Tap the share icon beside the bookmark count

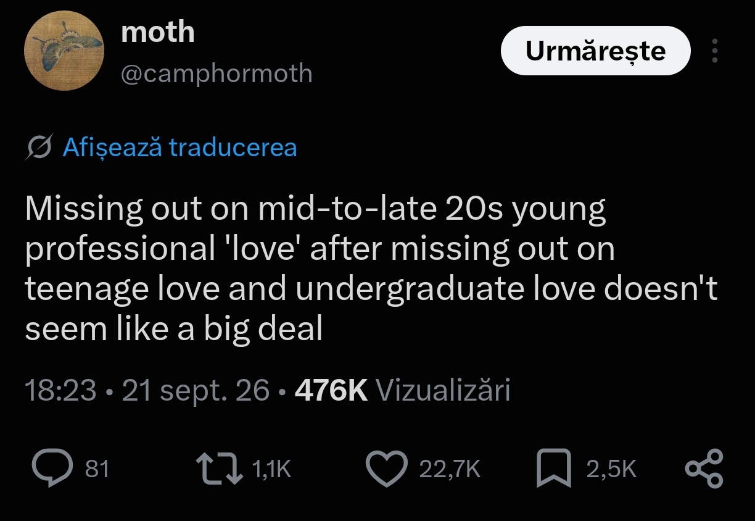click(x=704, y=469)
